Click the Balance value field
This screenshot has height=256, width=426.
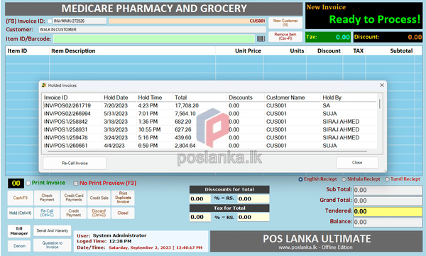[388, 223]
